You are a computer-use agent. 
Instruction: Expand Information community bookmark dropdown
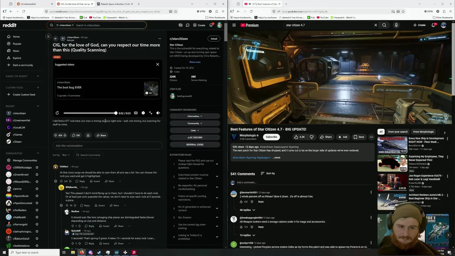195,116
